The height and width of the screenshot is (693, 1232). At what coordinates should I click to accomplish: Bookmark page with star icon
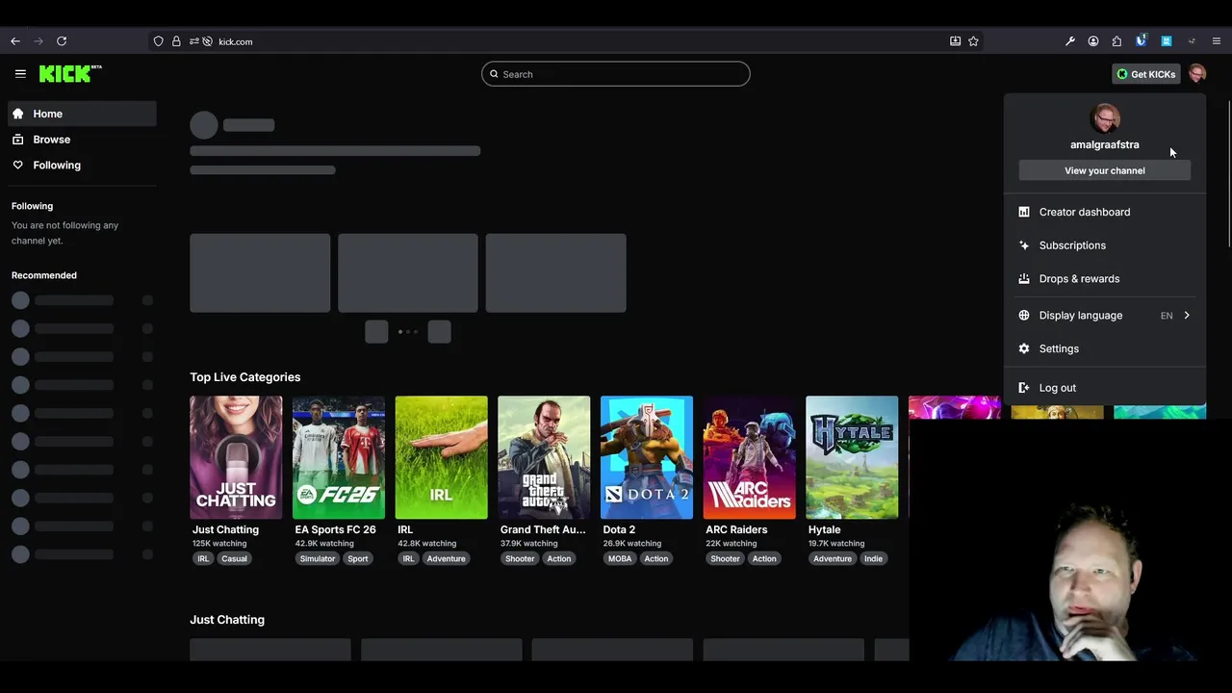[973, 41]
